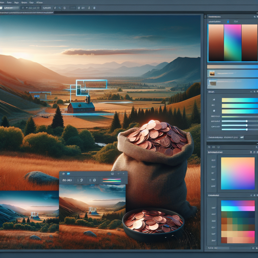Click the curved brush icon in the floating panel
This screenshot has height=258, width=258.
(x=81, y=180)
